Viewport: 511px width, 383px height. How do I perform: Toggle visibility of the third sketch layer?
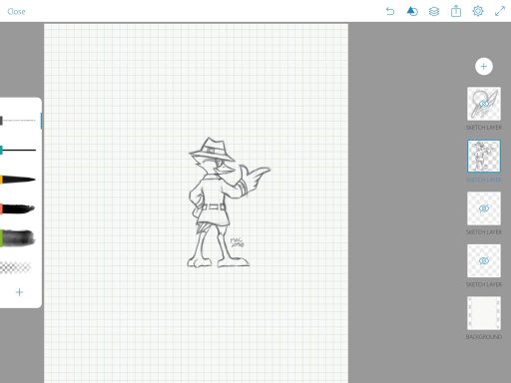point(484,208)
